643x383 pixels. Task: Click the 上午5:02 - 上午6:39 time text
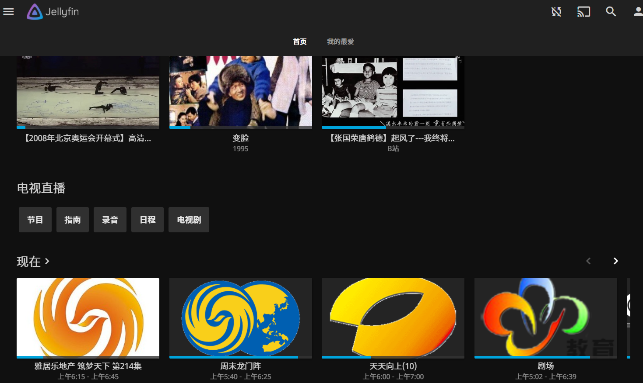[x=546, y=376]
